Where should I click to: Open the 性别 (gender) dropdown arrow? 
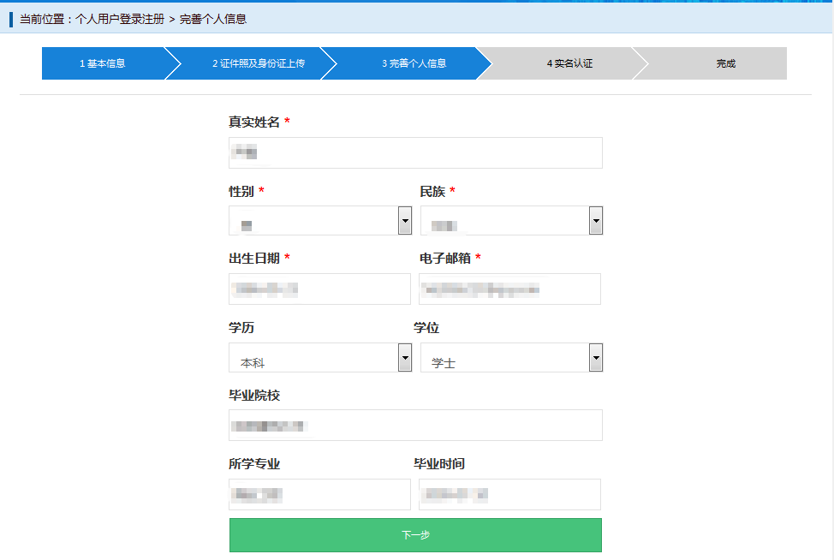403,220
